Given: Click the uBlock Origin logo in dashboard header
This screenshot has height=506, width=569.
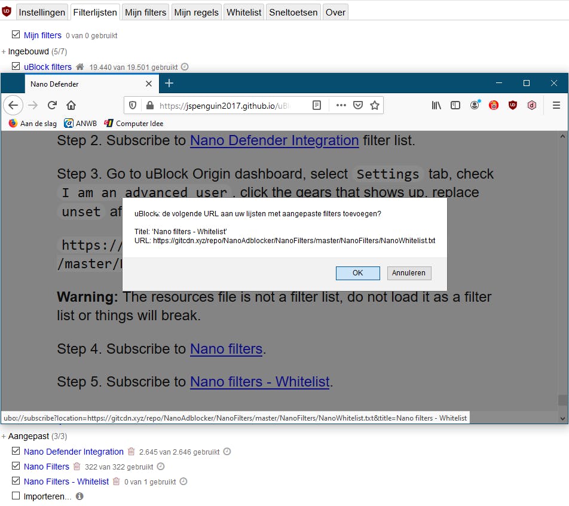Looking at the screenshot, I should 7,11.
